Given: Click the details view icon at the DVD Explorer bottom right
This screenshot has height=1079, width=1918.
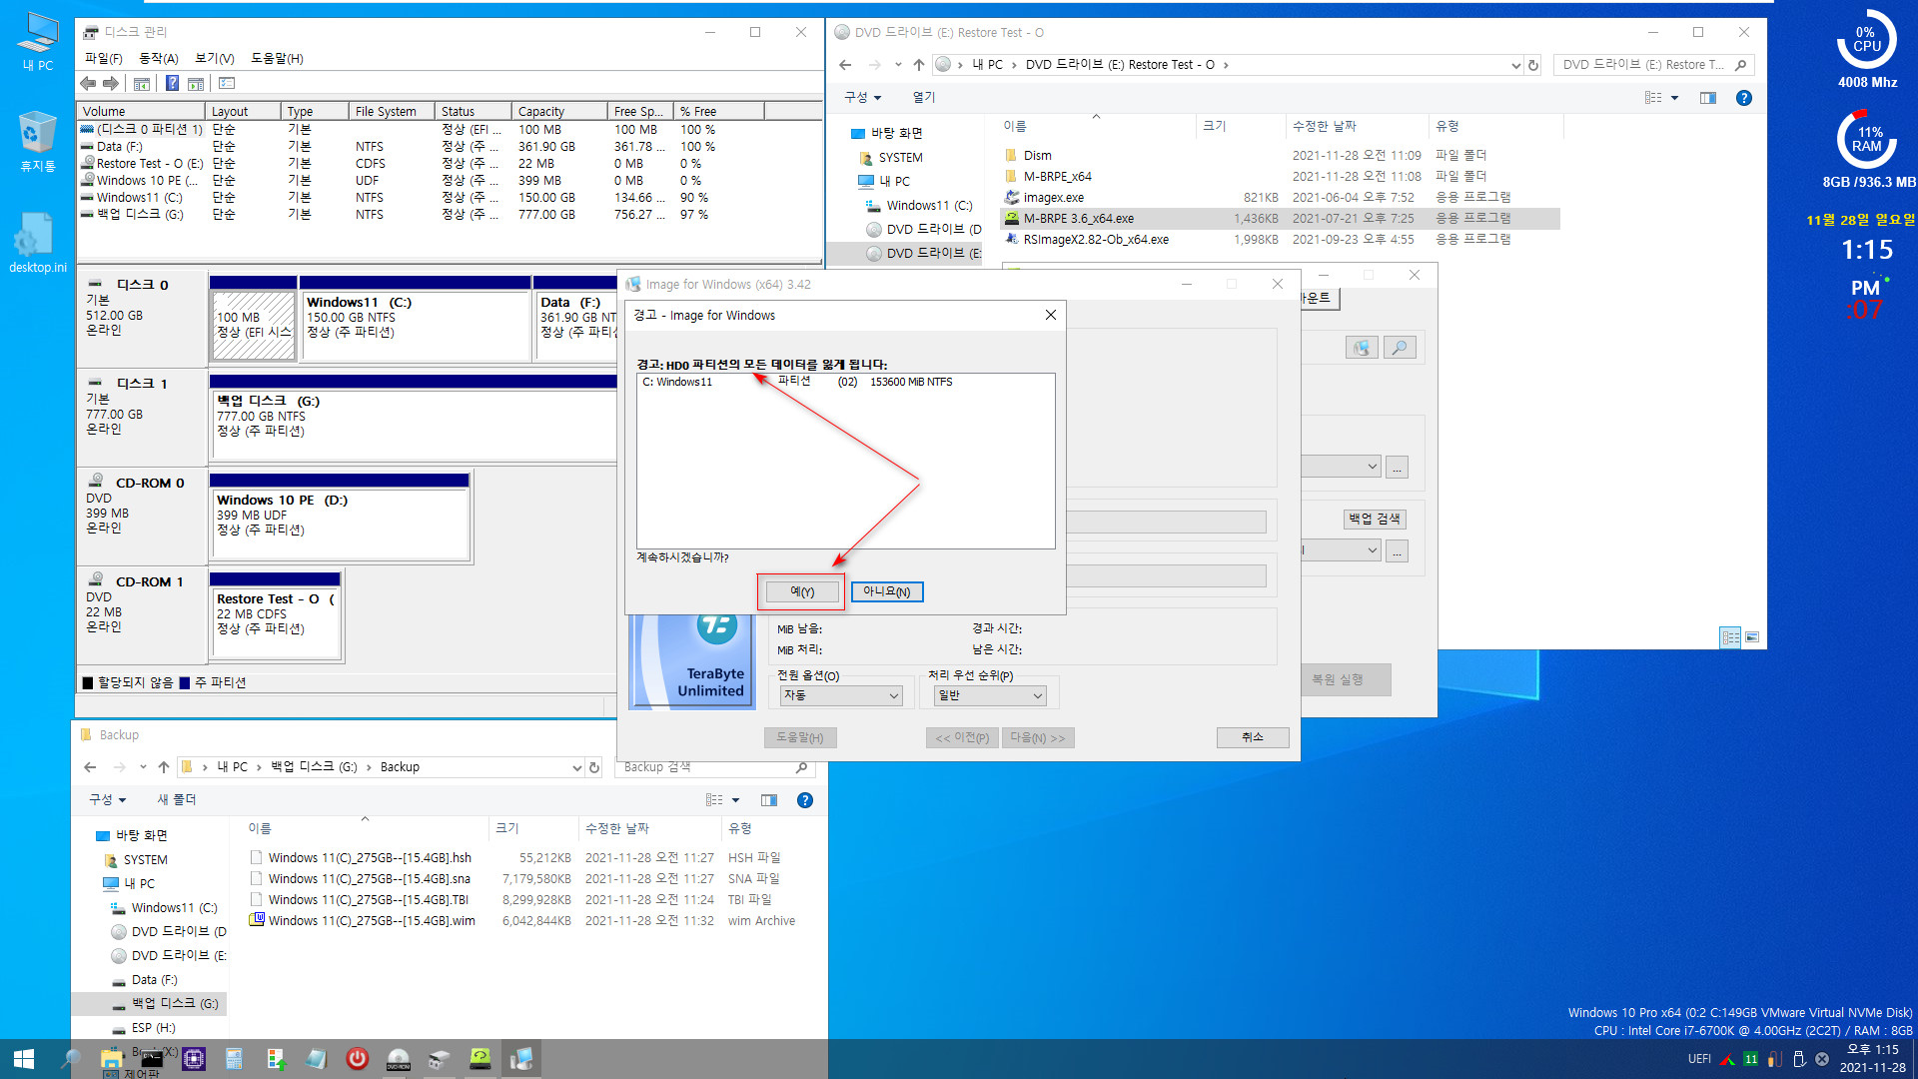Looking at the screenshot, I should point(1730,637).
